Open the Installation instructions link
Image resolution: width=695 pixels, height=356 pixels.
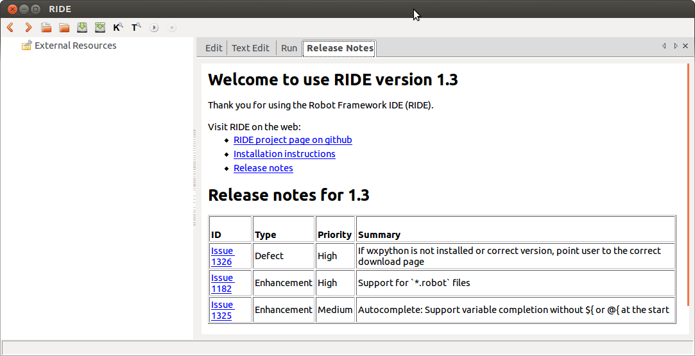pos(284,154)
